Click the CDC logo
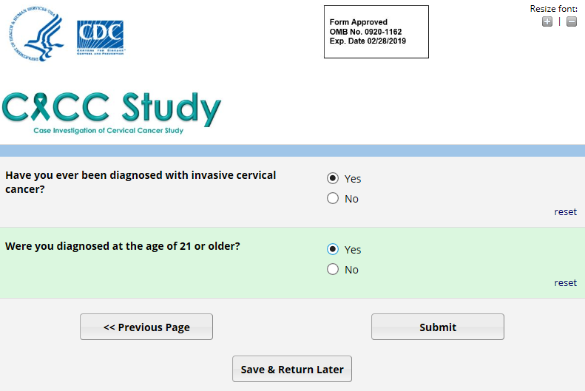The image size is (585, 391). (x=100, y=37)
